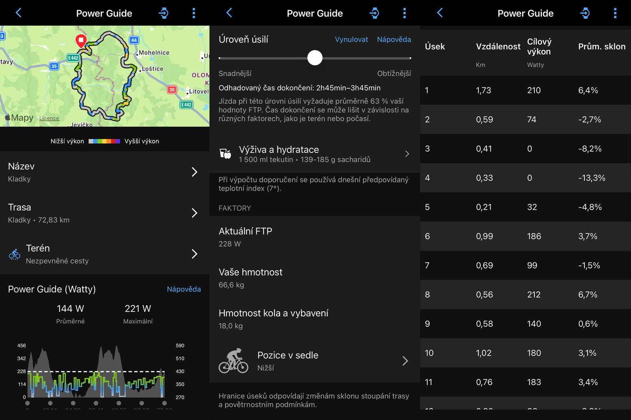631x420 pixels.
Task: Tap back arrow in left Power Guide panel
Action: pos(19,13)
